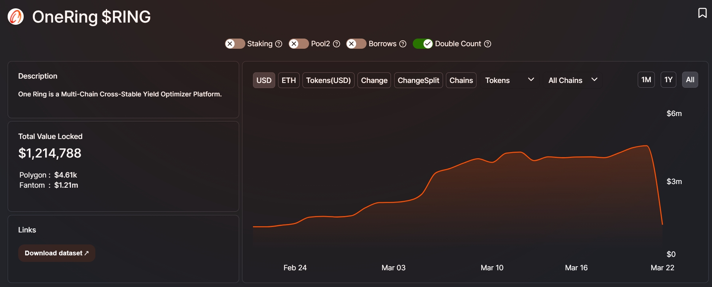The height and width of the screenshot is (287, 712).
Task: Select the Tokens(USD) chart tab
Action: pyautogui.click(x=328, y=80)
